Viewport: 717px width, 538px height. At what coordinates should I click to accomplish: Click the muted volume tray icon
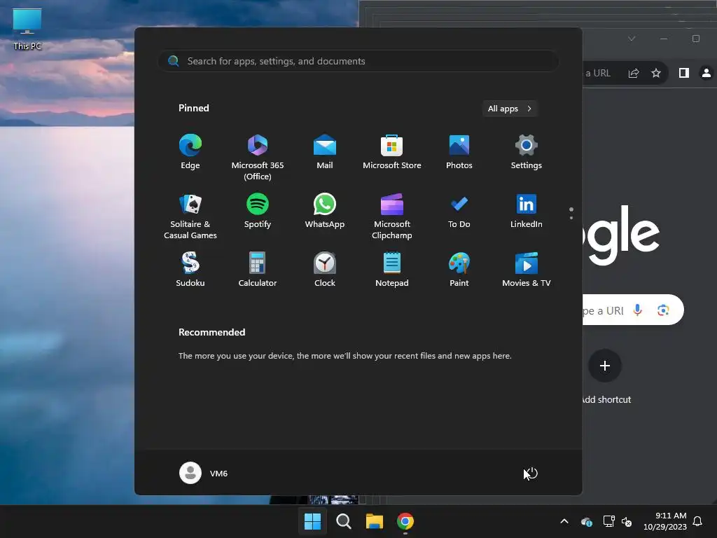pos(627,521)
